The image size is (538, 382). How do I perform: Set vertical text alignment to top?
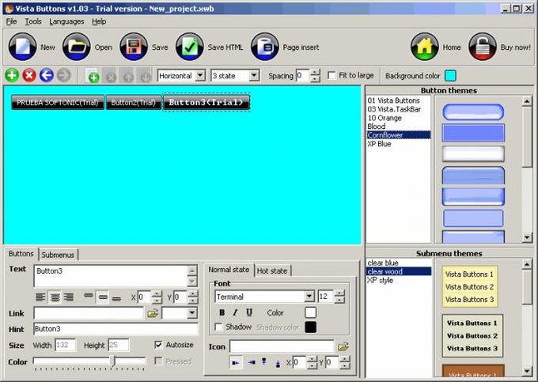[x=89, y=297]
